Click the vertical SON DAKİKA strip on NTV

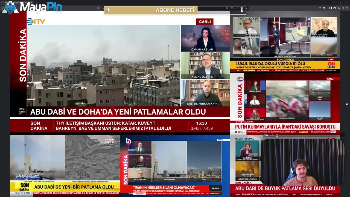click(x=23, y=55)
